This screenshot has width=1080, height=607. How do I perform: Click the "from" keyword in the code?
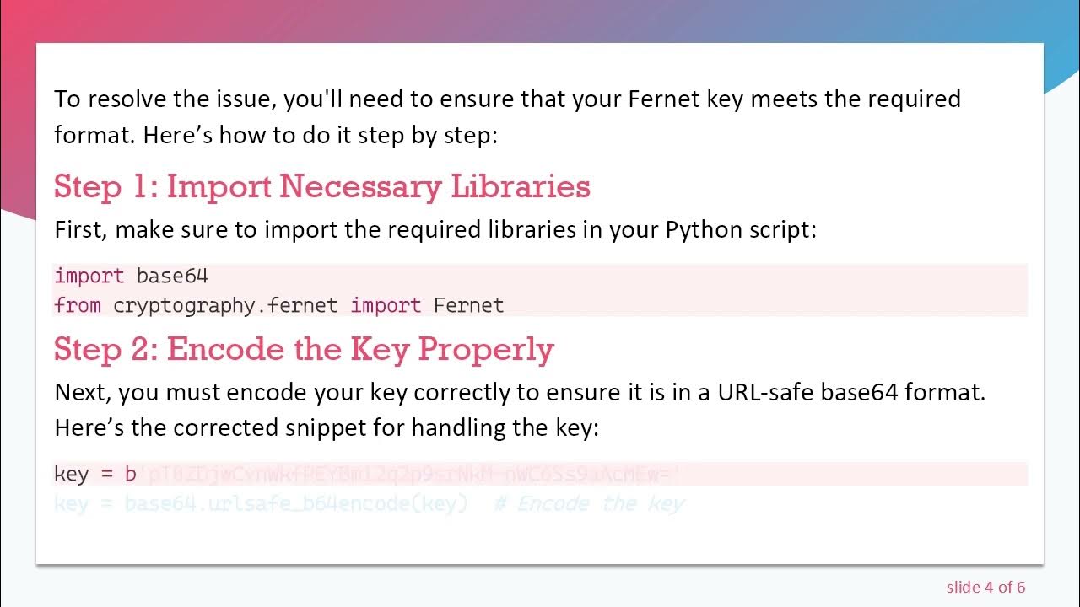(77, 305)
